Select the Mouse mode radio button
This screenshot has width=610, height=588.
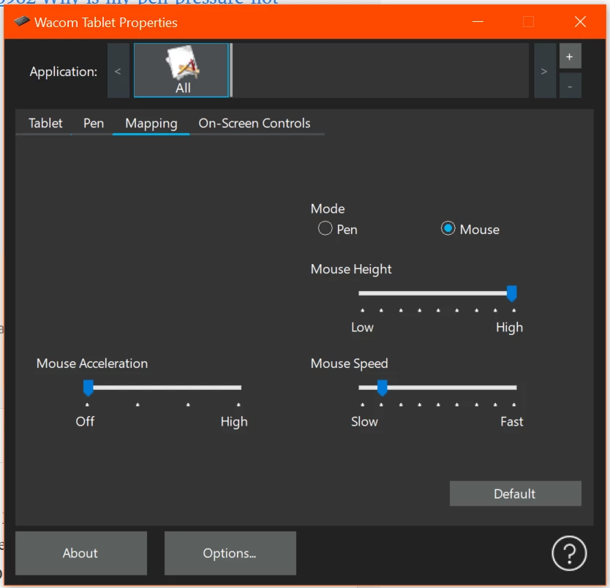click(448, 229)
